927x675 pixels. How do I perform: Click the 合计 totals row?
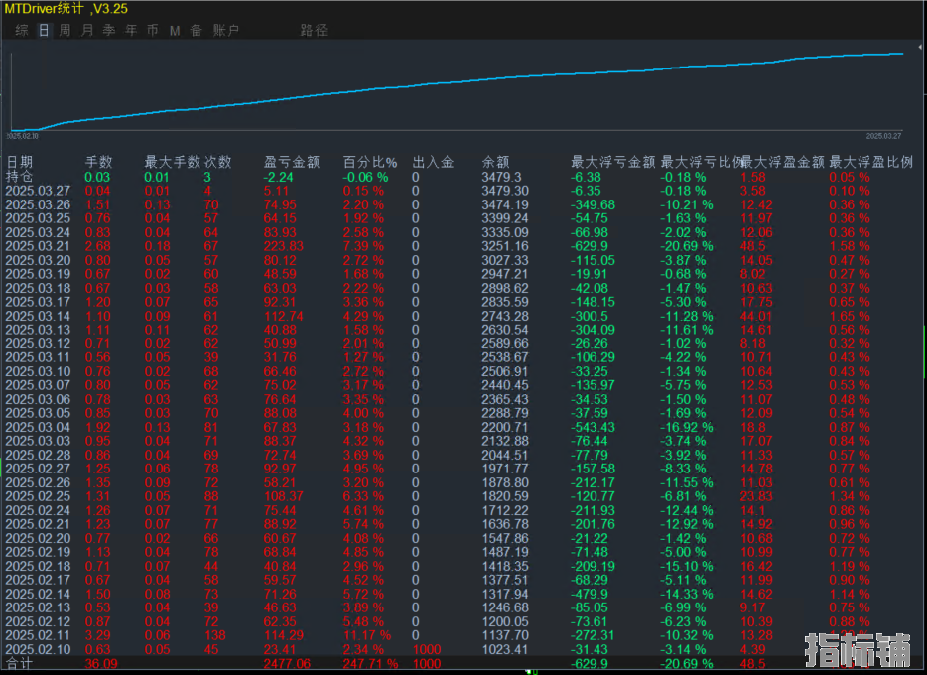[x=20, y=663]
